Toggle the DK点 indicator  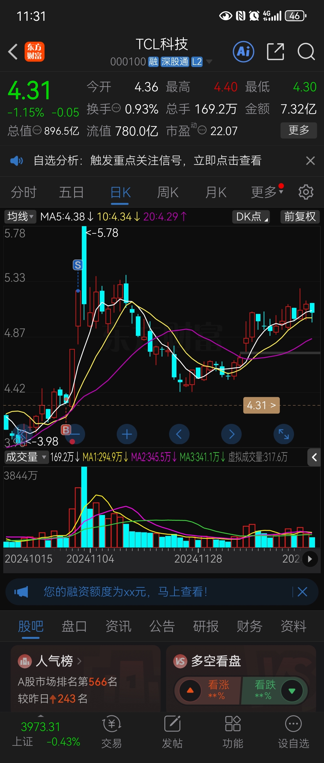tap(251, 217)
